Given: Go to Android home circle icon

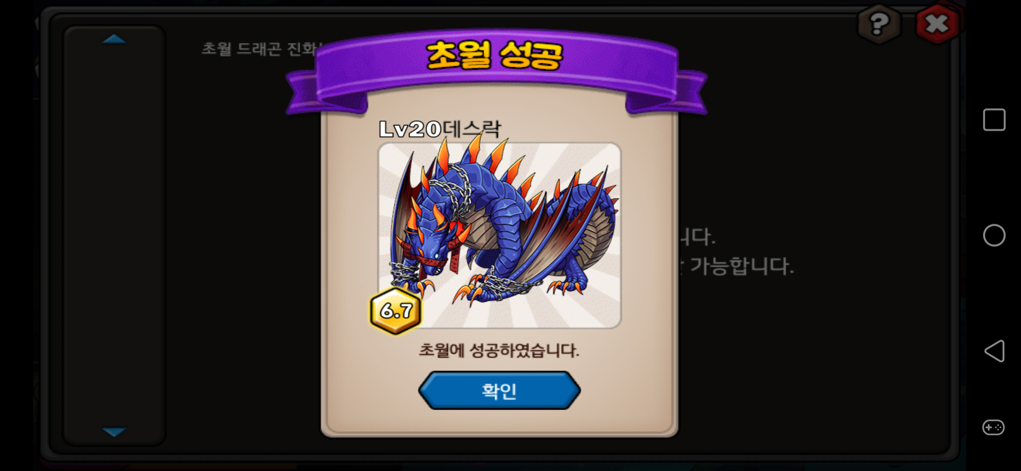Looking at the screenshot, I should click(994, 235).
